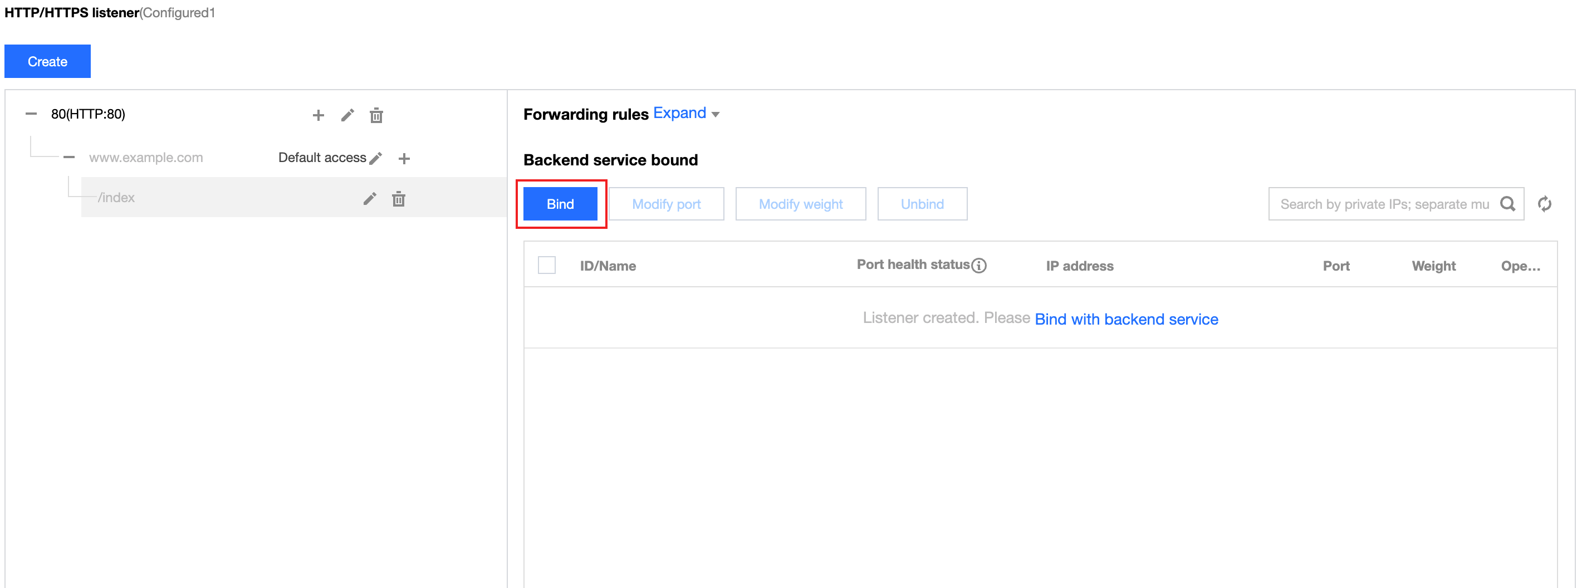Select the /index URL path
Image resolution: width=1577 pixels, height=588 pixels.
(x=116, y=198)
